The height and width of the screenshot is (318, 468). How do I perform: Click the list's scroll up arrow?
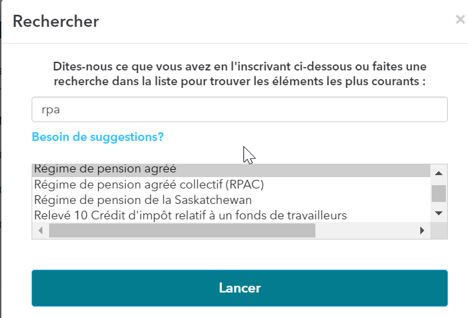click(438, 172)
